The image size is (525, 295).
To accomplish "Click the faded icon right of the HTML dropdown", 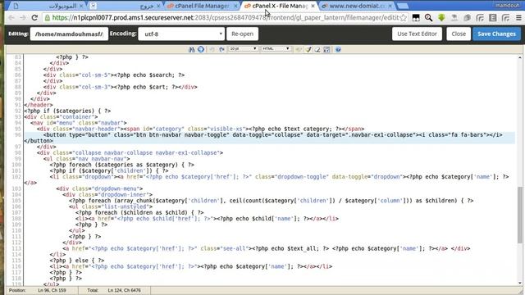I will pyautogui.click(x=299, y=49).
